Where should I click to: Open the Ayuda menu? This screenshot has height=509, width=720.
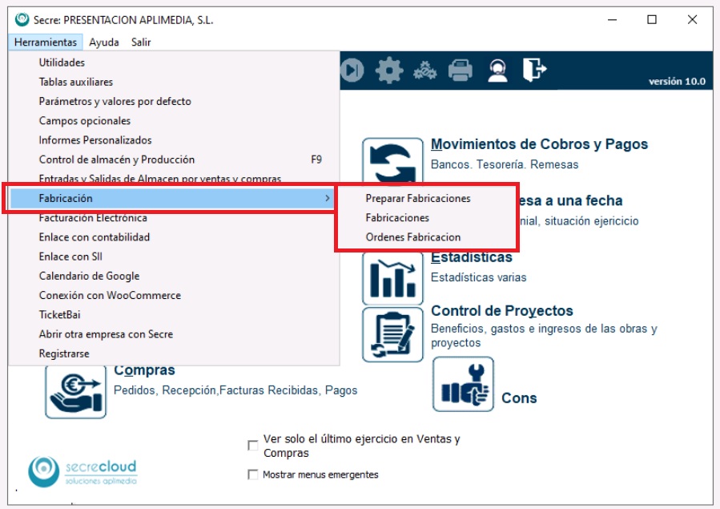click(104, 42)
